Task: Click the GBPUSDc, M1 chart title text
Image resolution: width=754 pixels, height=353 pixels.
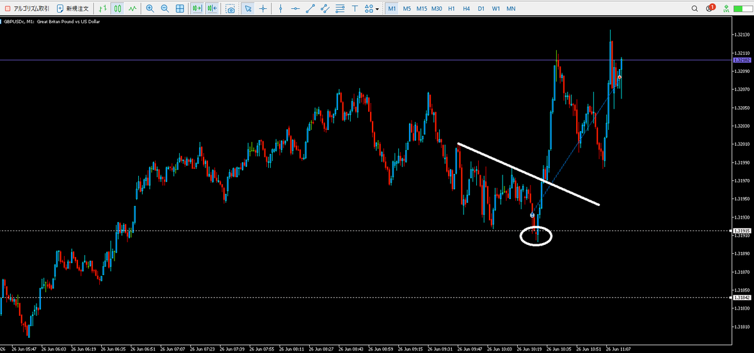Action: [x=52, y=22]
